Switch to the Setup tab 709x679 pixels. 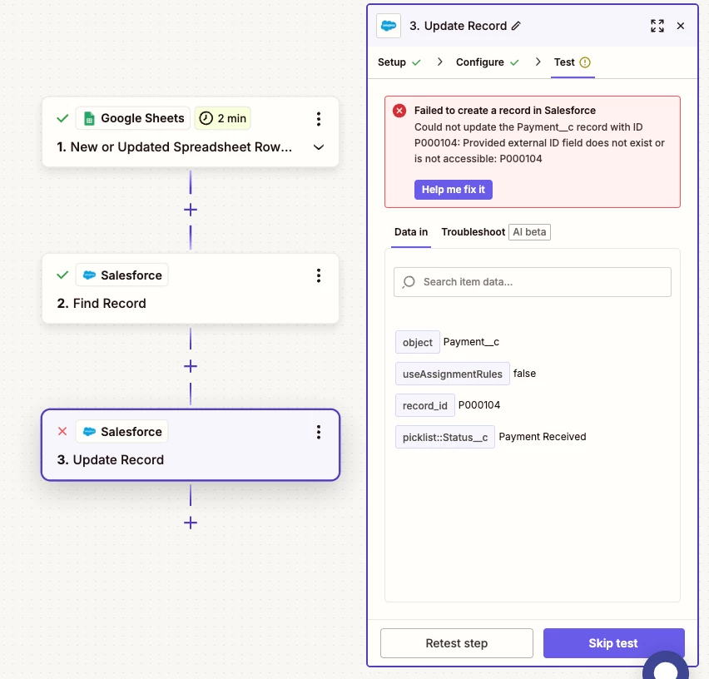[399, 62]
